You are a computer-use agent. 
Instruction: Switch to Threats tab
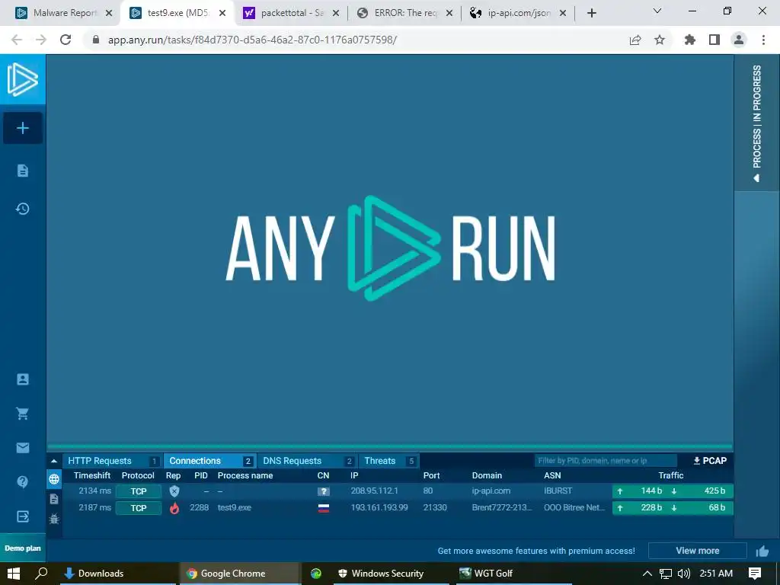[388, 461]
